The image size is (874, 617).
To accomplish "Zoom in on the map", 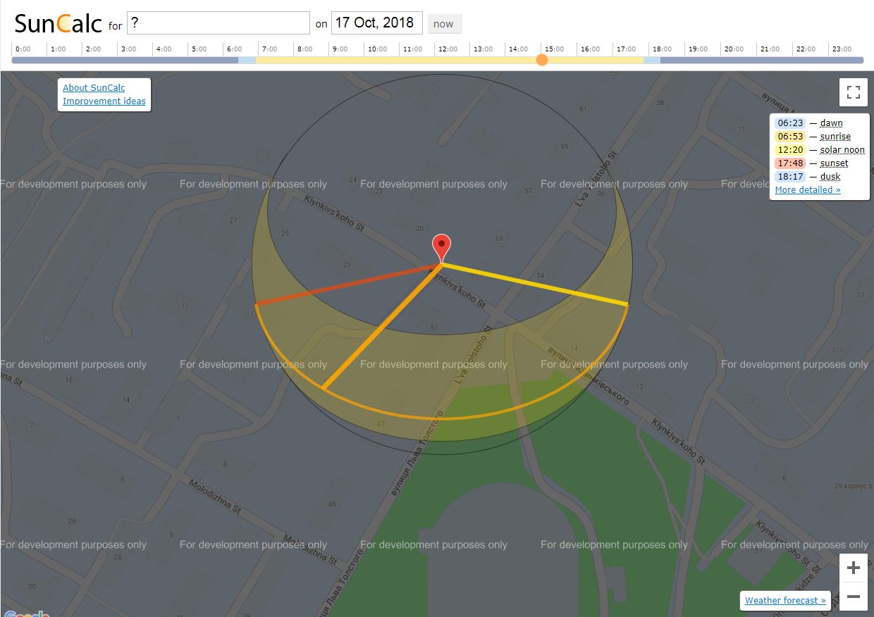I will click(854, 568).
